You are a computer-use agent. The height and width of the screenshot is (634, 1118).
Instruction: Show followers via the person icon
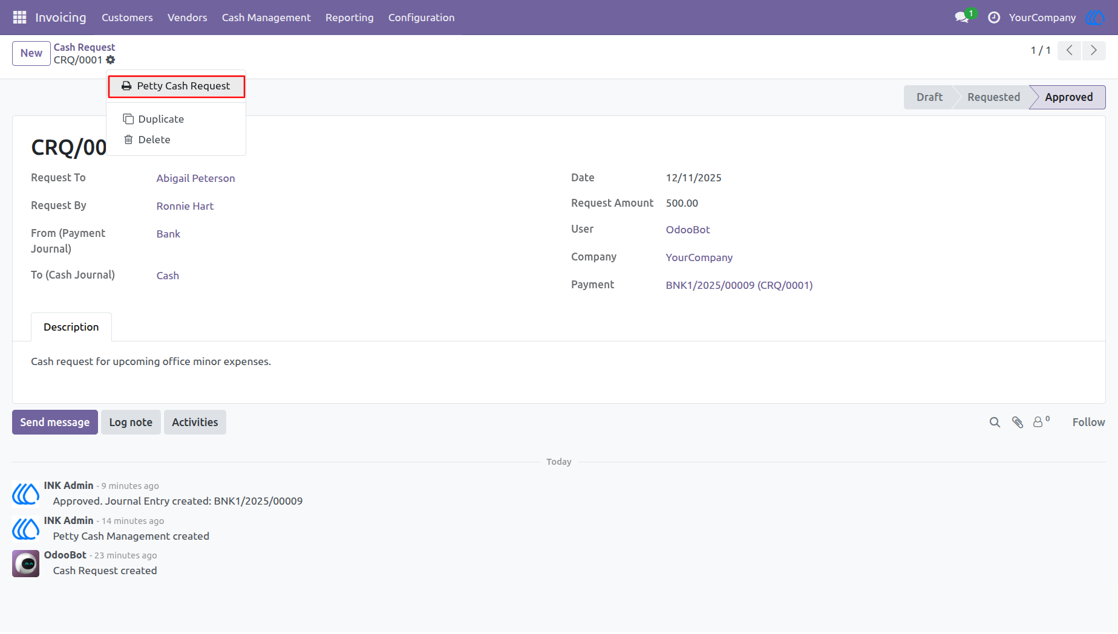pyautogui.click(x=1041, y=422)
